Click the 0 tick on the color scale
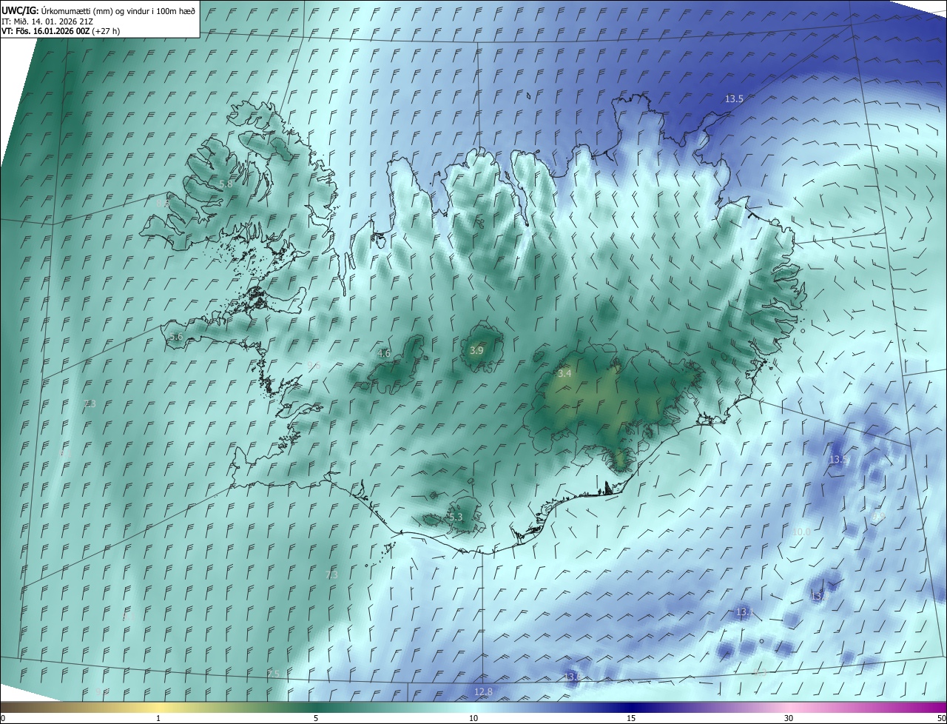Image resolution: width=947 pixels, height=724 pixels. pos(3,718)
